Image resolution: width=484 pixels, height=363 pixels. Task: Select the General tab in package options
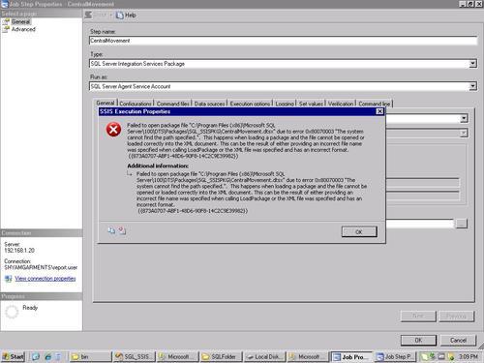(x=106, y=103)
